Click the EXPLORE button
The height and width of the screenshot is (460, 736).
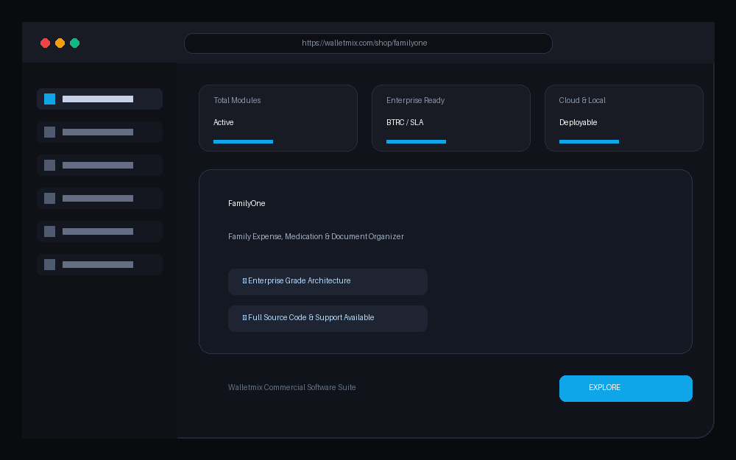[626, 388]
